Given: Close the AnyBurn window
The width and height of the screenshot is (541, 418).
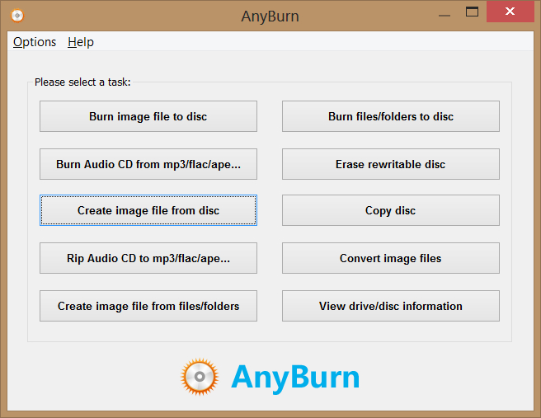Looking at the screenshot, I should [x=511, y=12].
